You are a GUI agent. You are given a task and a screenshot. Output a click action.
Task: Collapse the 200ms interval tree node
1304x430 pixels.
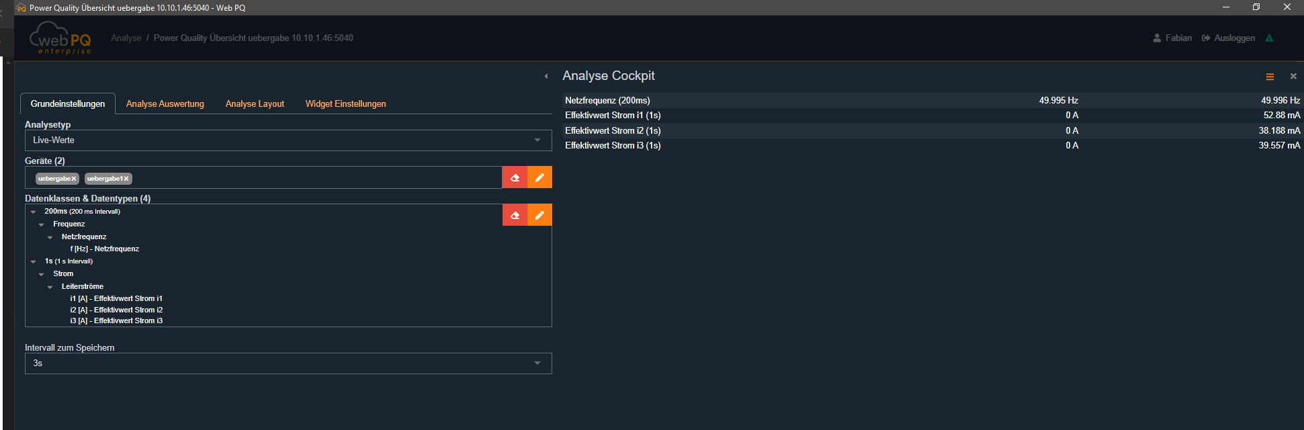34,212
